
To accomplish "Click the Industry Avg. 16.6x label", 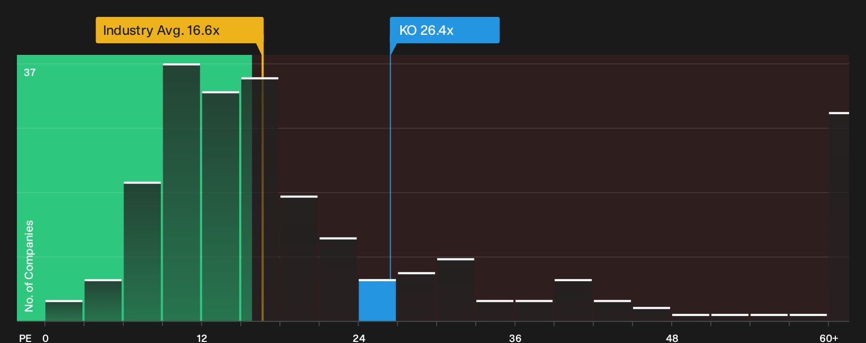I will 180,30.
